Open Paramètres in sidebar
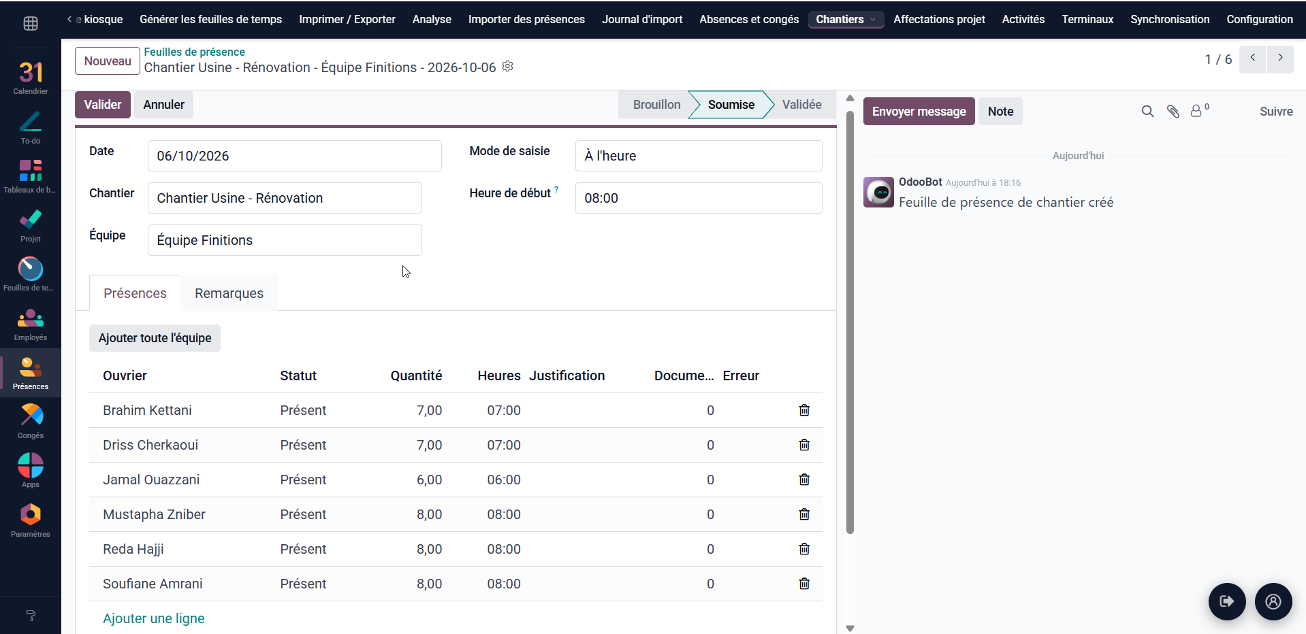The width and height of the screenshot is (1306, 634). click(x=31, y=520)
